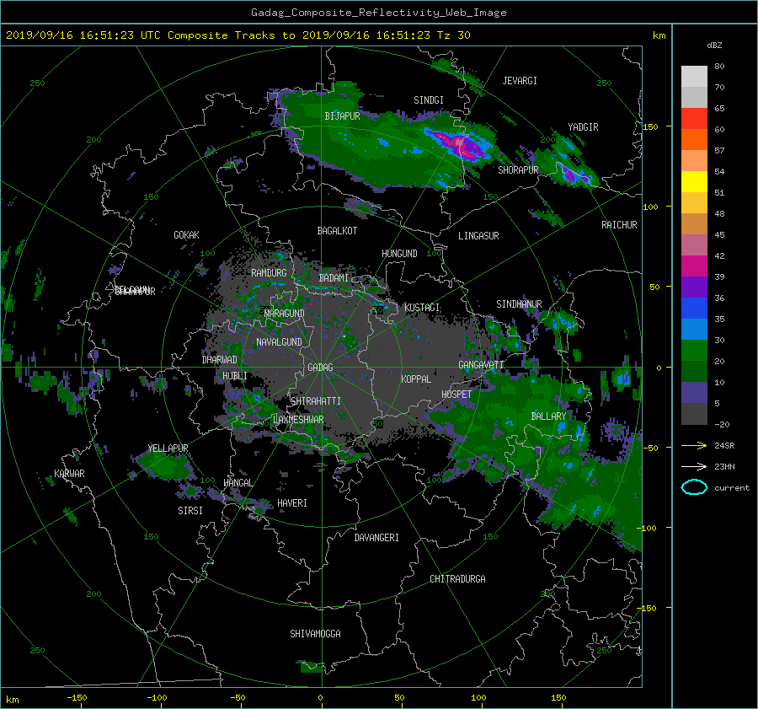Click the HAVERI city label
Image resolution: width=758 pixels, height=709 pixels.
(292, 504)
